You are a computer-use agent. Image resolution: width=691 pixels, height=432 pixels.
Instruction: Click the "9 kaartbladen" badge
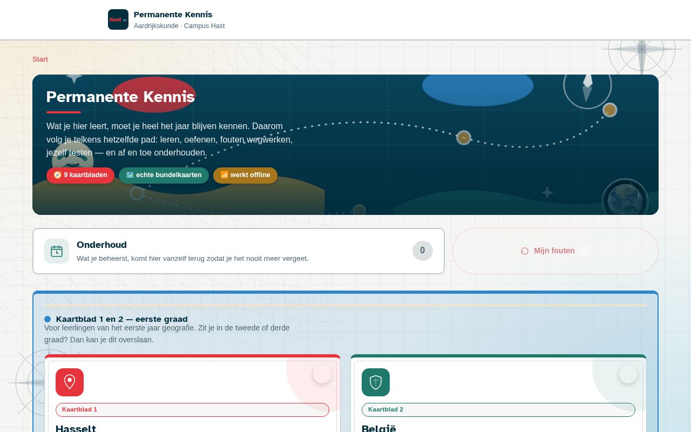[x=80, y=175]
